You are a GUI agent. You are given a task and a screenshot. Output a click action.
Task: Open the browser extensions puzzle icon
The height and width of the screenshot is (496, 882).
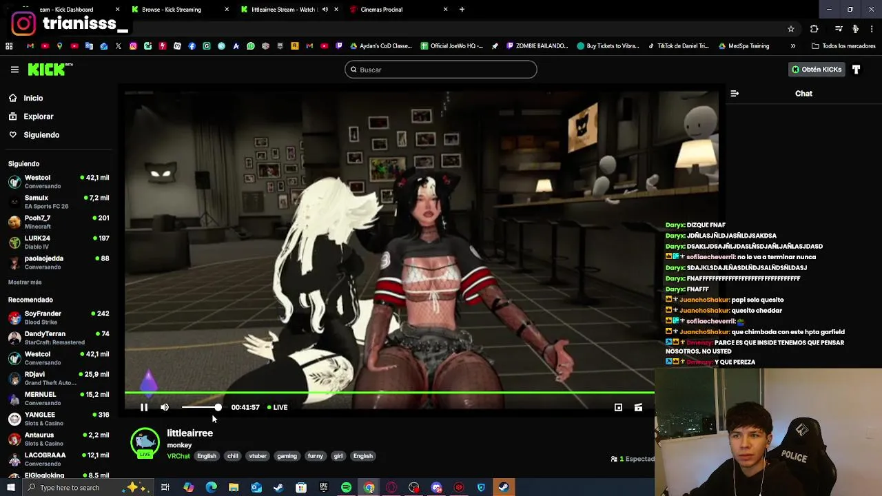tap(814, 29)
